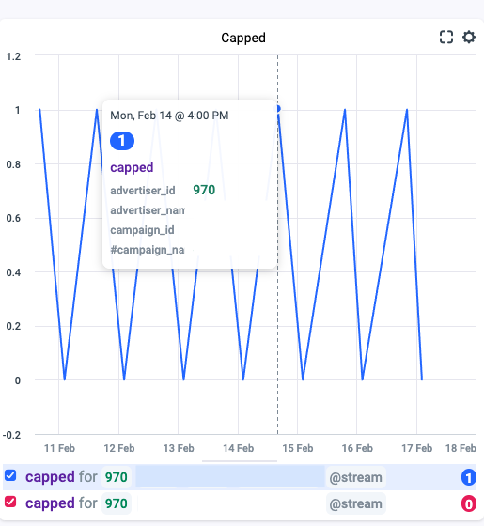Select first legend row's @stream tag
Image resolution: width=484 pixels, height=526 pixels.
(356, 477)
